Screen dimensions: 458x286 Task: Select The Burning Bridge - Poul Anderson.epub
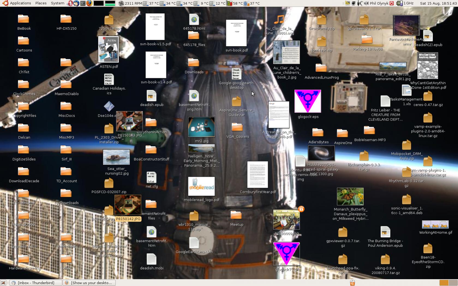(x=385, y=237)
